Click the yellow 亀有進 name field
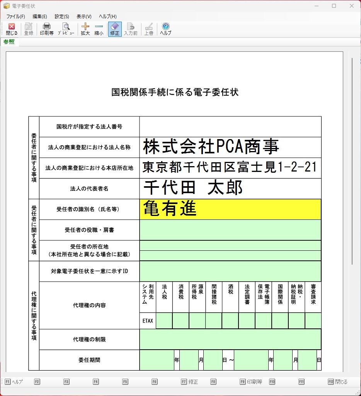Viewport: 361px width, 396px height. click(230, 209)
